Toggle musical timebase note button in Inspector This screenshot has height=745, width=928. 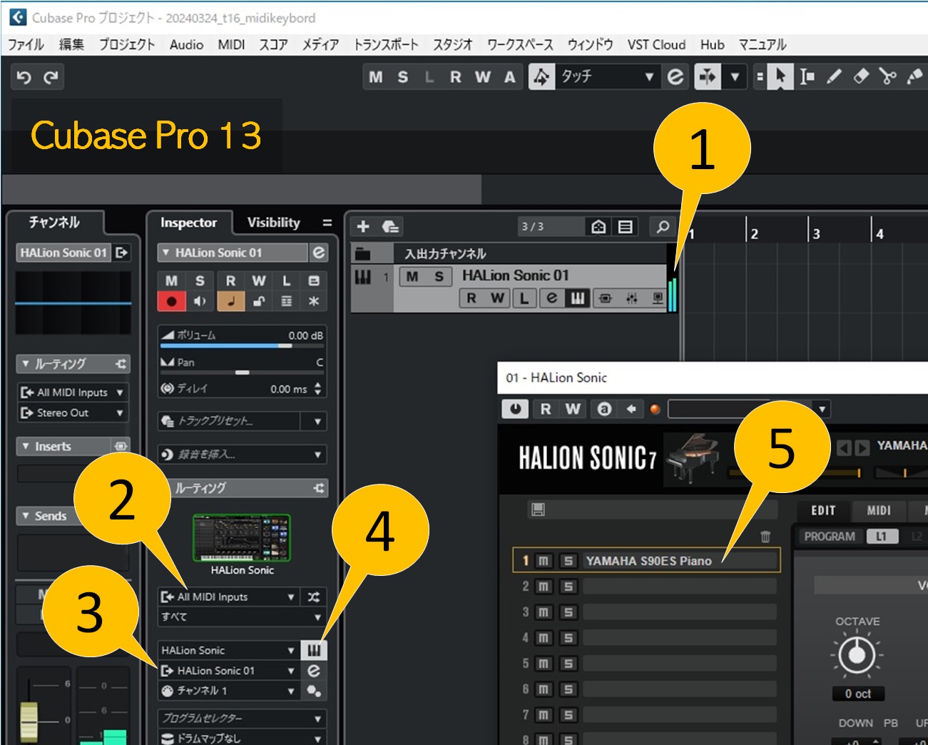tap(230, 301)
